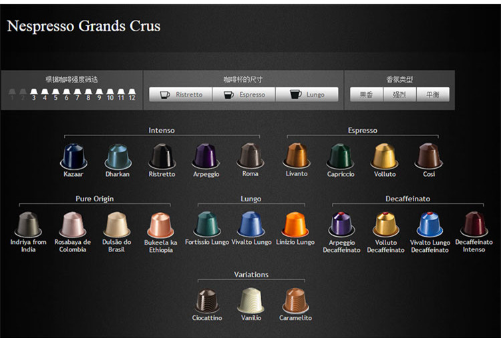Set intensity filter to 3

tap(34, 95)
